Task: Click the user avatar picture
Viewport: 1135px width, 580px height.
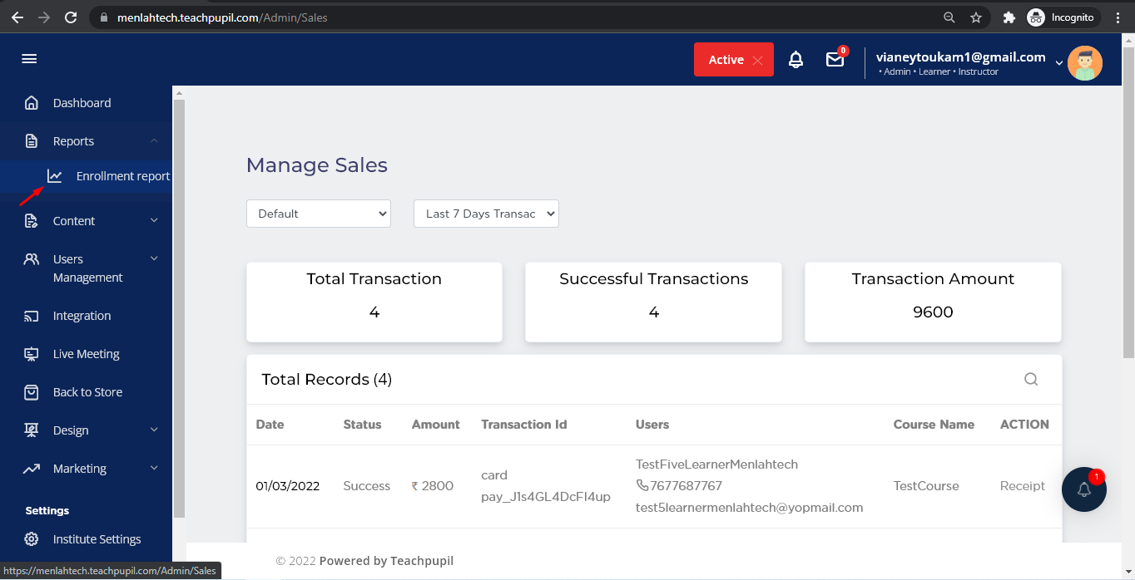Action: coord(1084,63)
